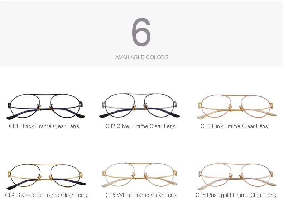Click the large number 6 heading

[141, 32]
